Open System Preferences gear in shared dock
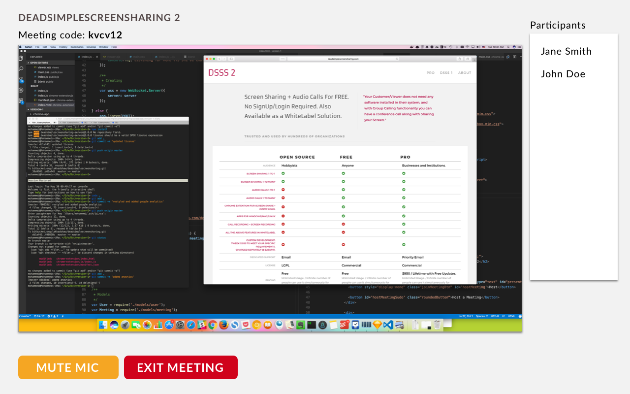 (x=180, y=325)
